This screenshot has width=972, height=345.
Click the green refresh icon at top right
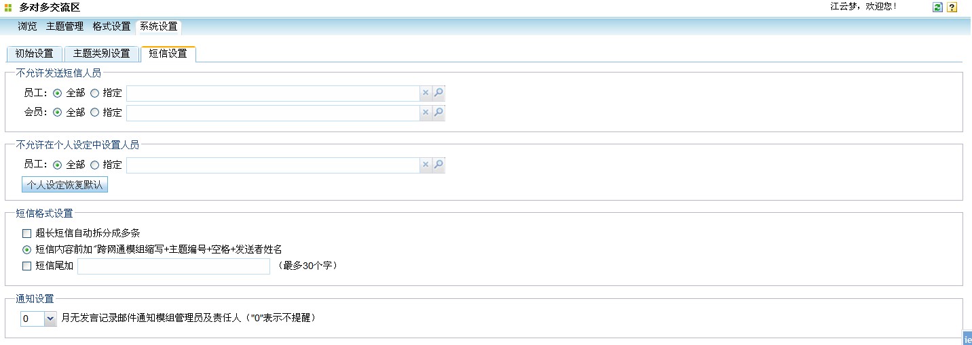point(938,7)
